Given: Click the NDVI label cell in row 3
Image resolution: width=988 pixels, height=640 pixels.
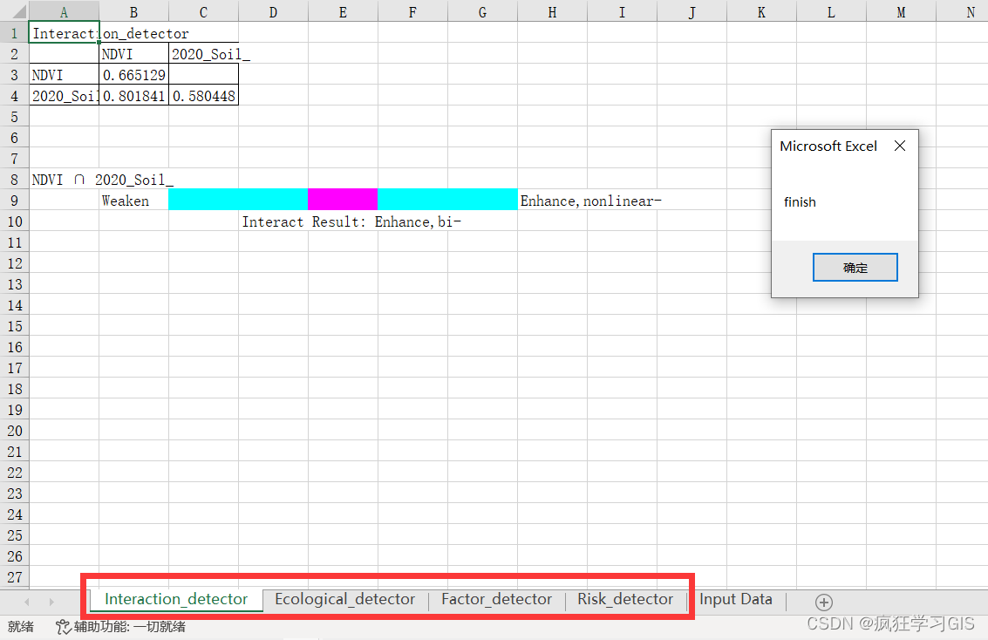Looking at the screenshot, I should coord(64,75).
